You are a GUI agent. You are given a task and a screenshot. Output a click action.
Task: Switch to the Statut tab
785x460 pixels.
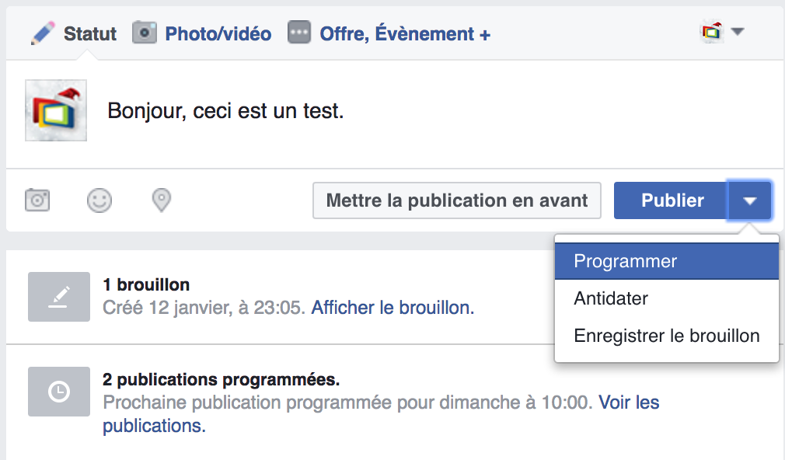click(90, 33)
